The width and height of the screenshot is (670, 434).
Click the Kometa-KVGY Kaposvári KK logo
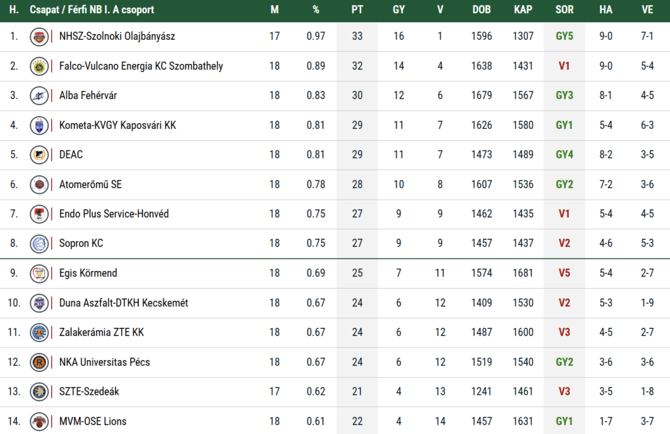(x=39, y=125)
